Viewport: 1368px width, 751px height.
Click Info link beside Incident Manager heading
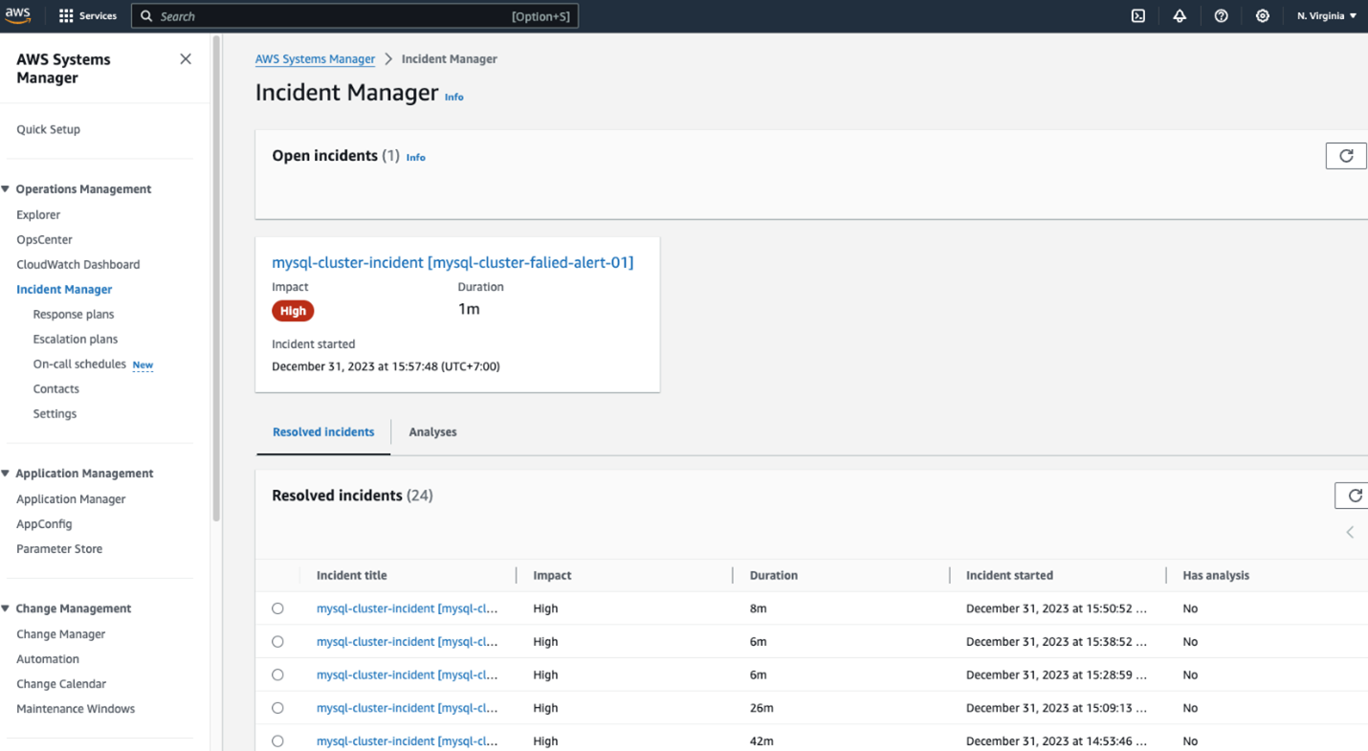pyautogui.click(x=454, y=97)
